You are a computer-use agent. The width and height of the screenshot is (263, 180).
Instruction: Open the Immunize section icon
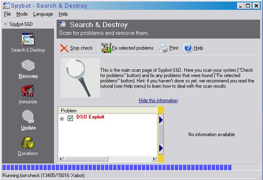pos(28,91)
